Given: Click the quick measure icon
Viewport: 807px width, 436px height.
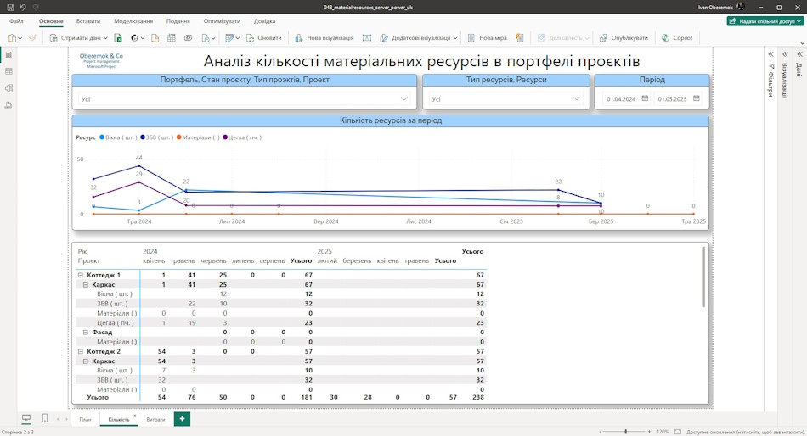Looking at the screenshot, I should [520, 38].
